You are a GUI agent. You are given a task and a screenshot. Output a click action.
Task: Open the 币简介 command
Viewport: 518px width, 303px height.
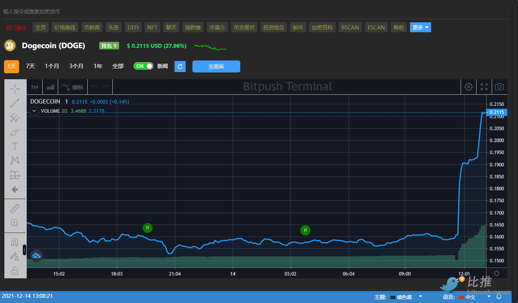218,27
